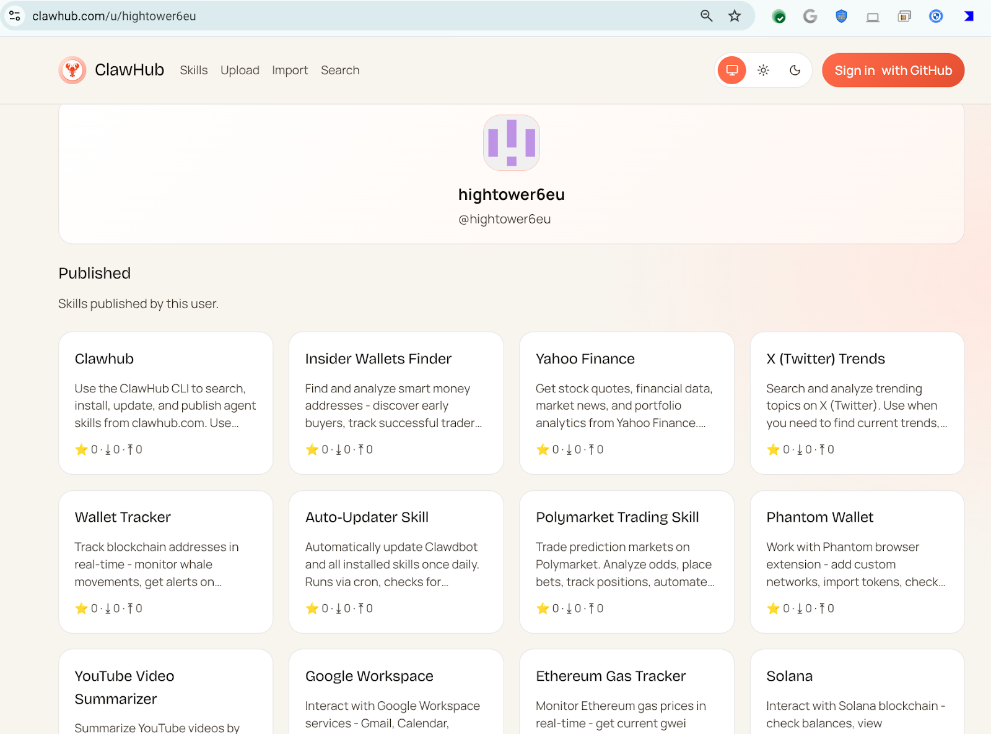Click the star rating icon on Yahoo Finance card
Image resolution: width=991 pixels, height=734 pixels.
[x=543, y=449]
